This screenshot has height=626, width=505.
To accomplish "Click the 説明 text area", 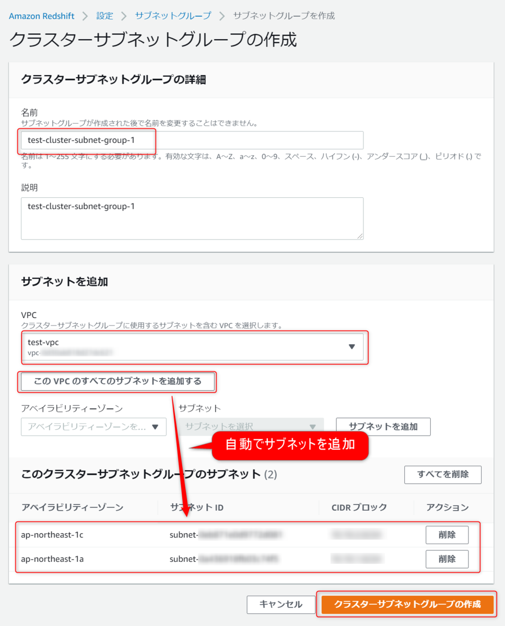I will tap(192, 219).
